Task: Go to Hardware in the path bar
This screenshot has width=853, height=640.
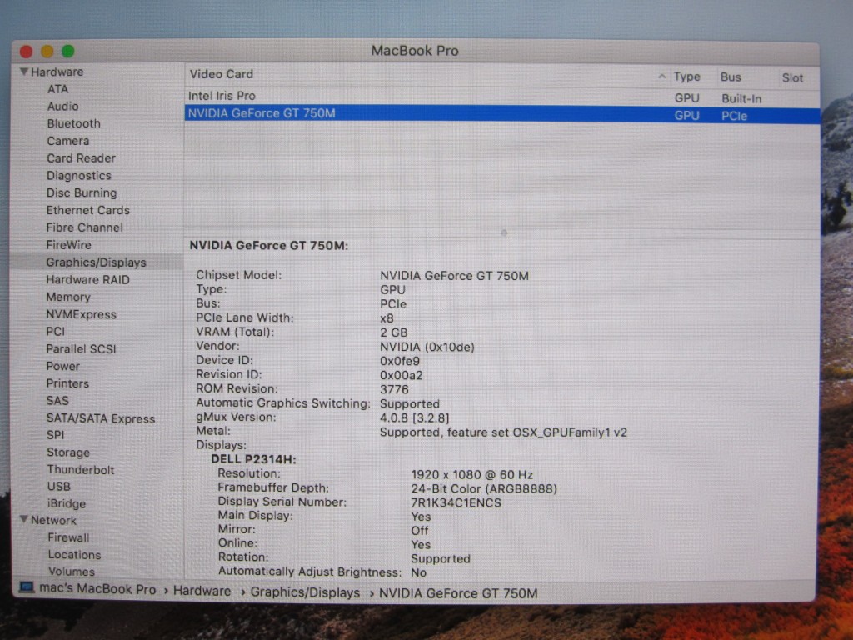Action: 202,591
